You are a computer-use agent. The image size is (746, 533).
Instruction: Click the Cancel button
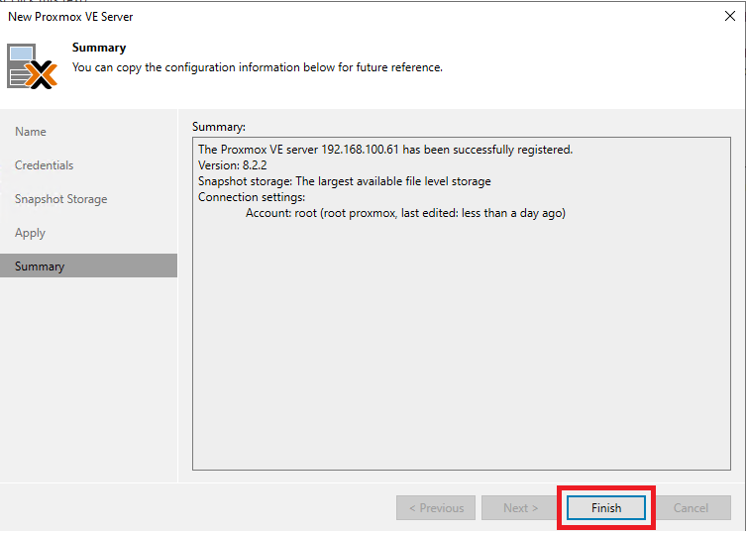pyautogui.click(x=691, y=508)
